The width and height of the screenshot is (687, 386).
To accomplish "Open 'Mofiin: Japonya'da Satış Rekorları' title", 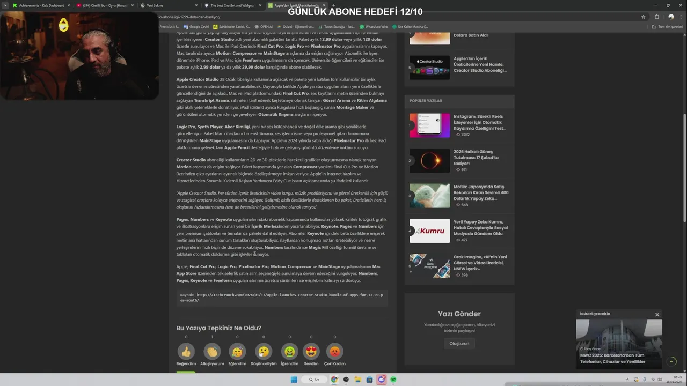I will point(481,192).
